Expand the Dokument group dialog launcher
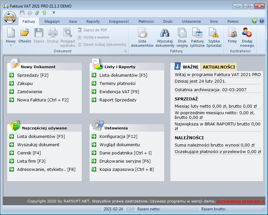Screen dimensions: 268x215 tap(125, 51)
